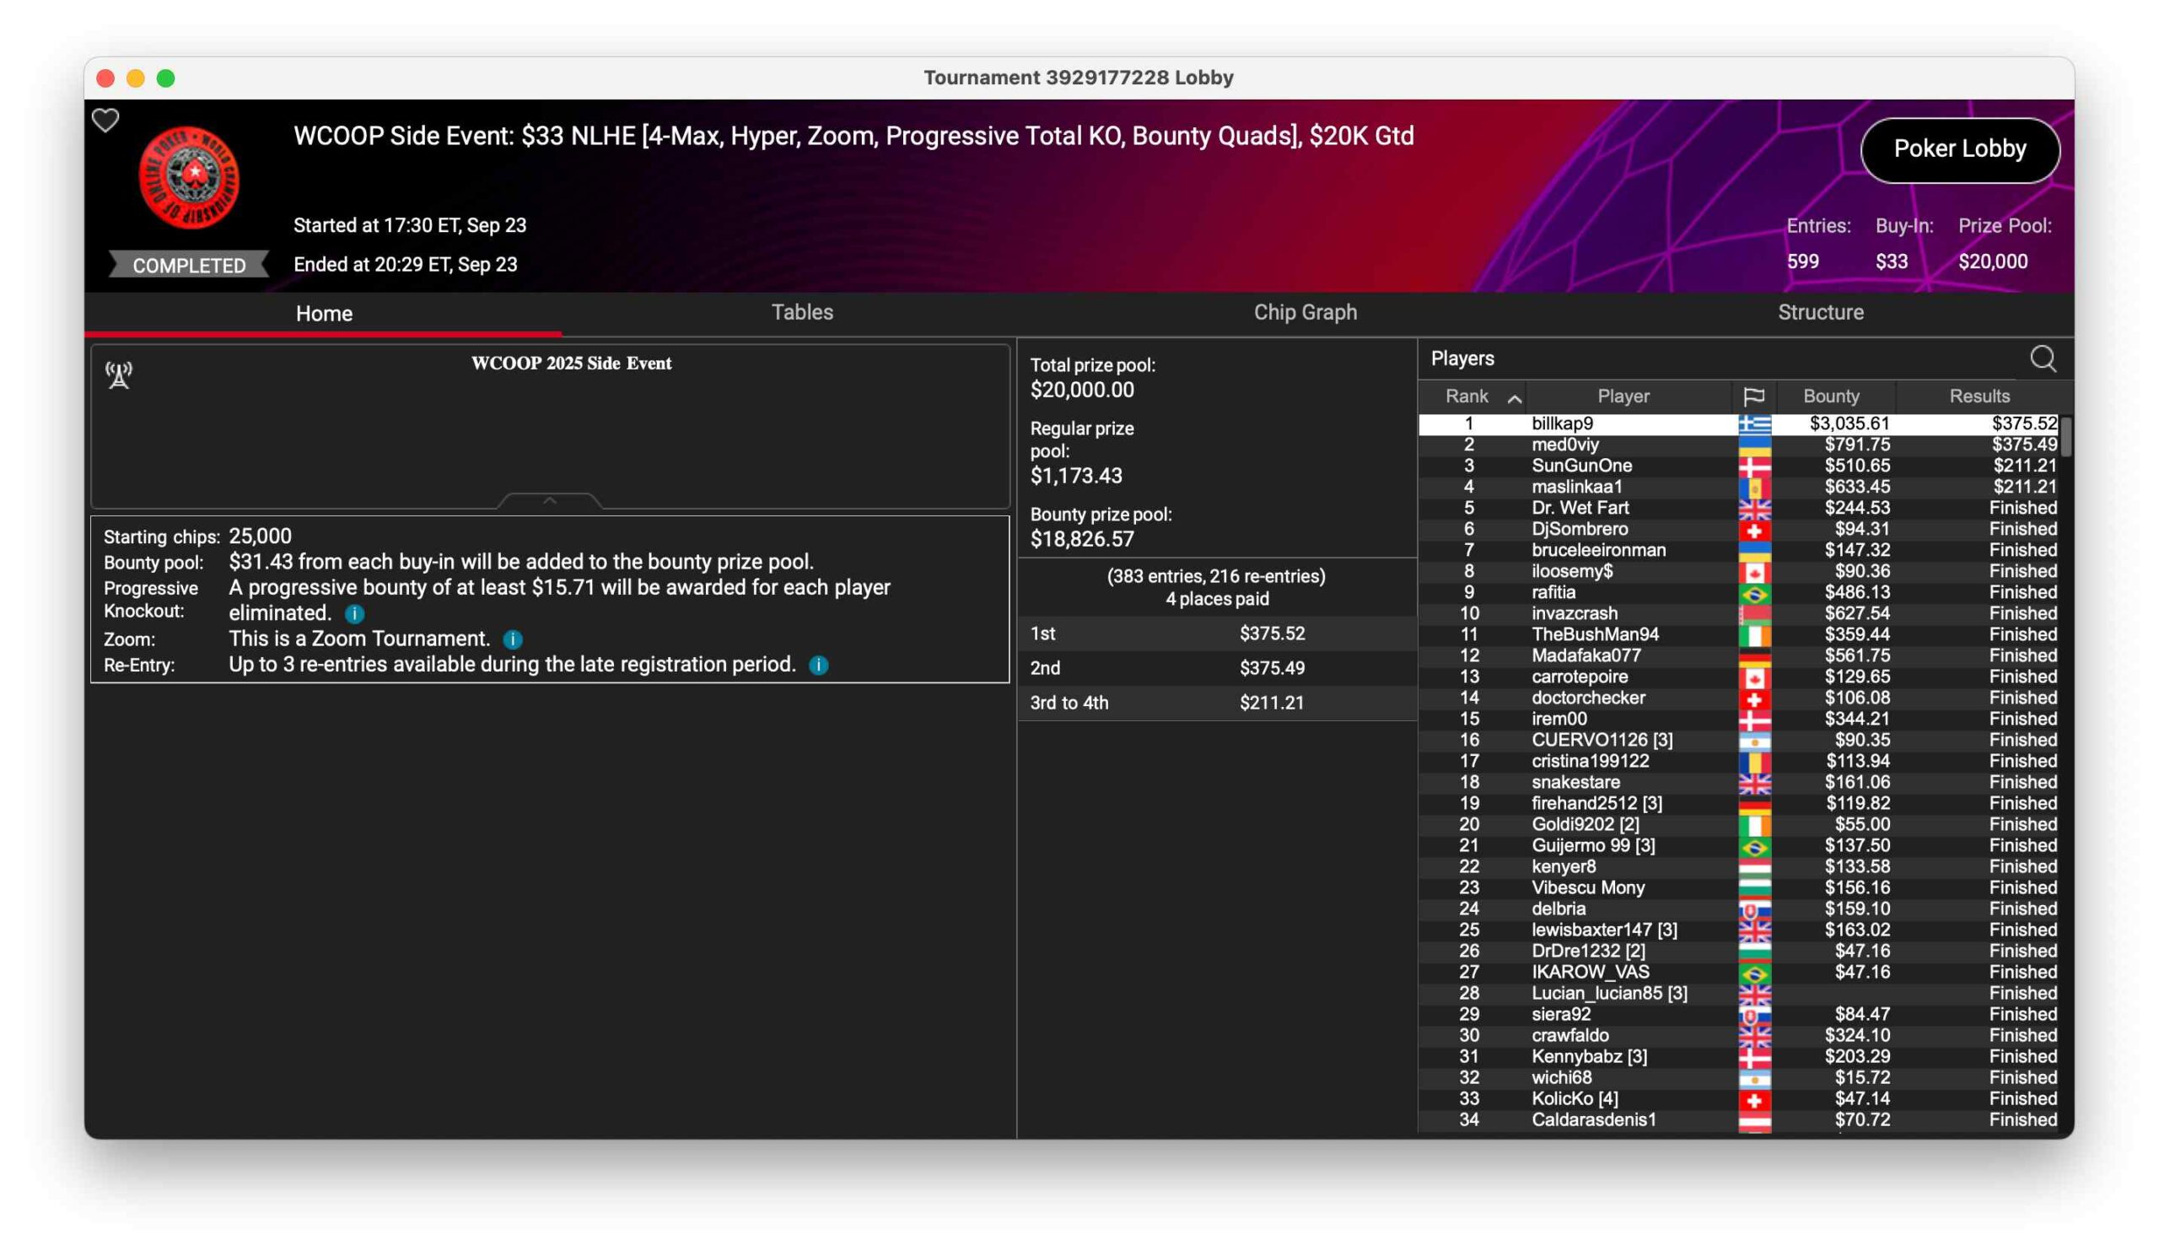Click info icon next to Progressive Knockout
Screen dimensions: 2159x1251
[355, 613]
